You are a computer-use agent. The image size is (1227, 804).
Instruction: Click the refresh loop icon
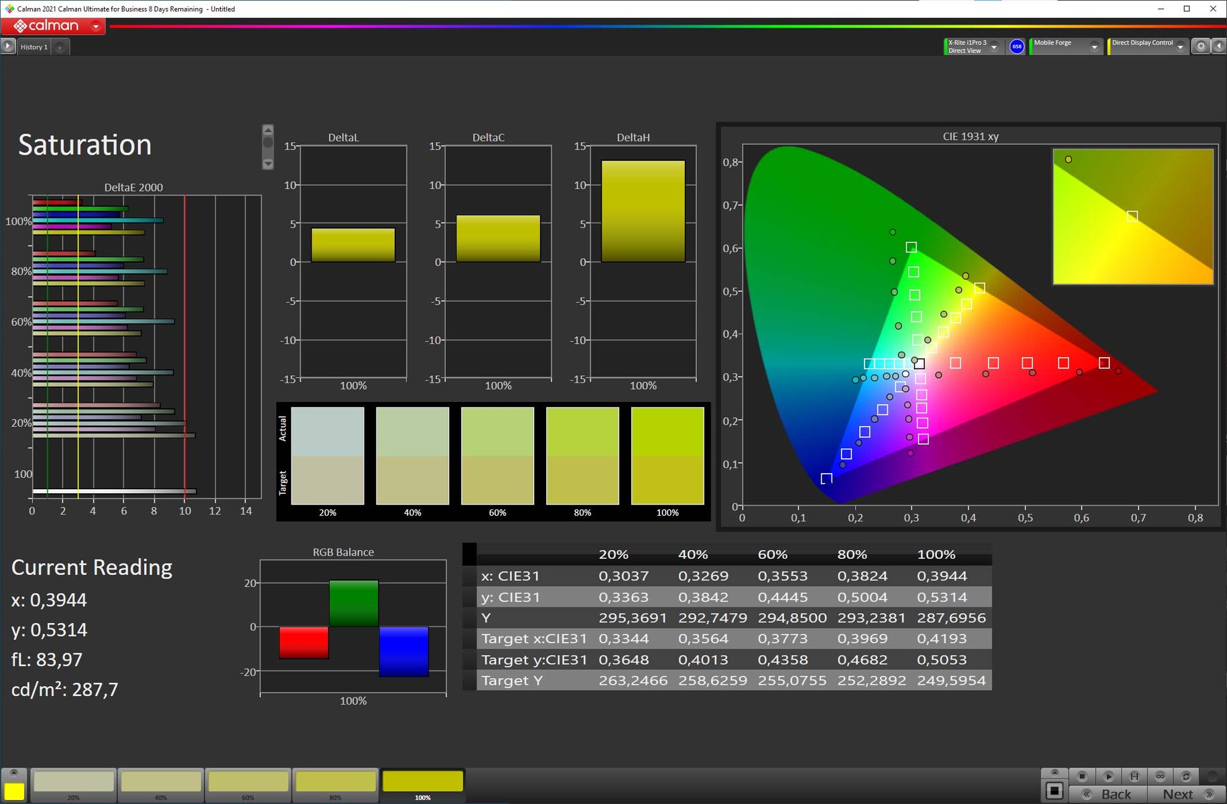point(1186,776)
